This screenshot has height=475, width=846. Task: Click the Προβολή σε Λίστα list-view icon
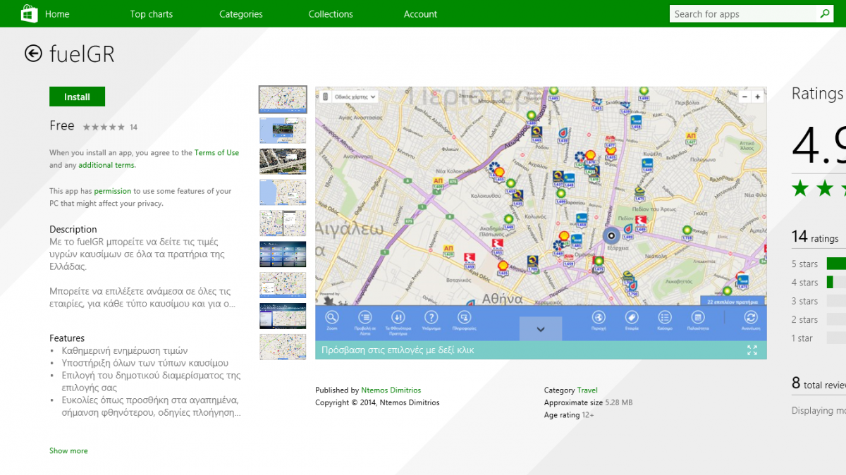[364, 317]
